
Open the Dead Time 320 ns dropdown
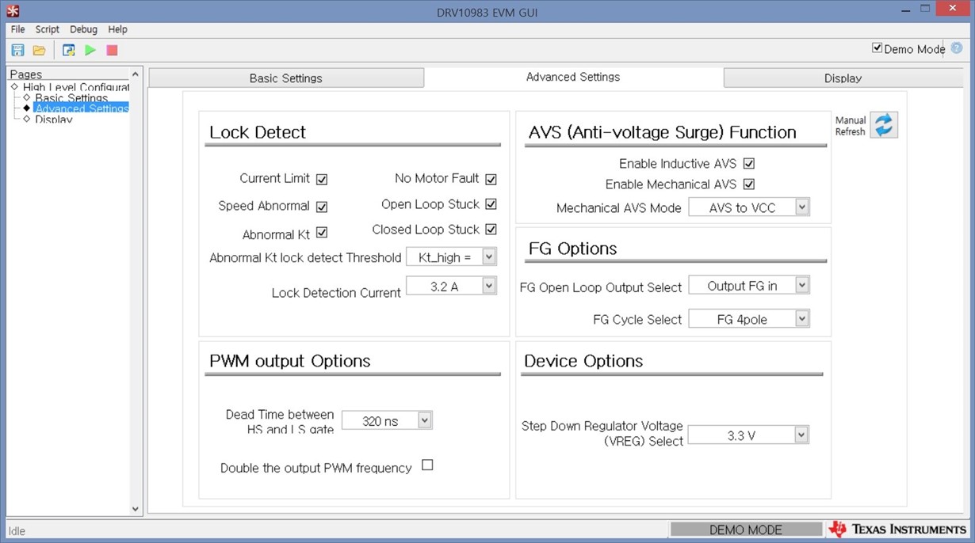click(x=387, y=420)
